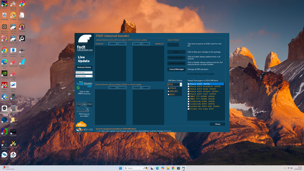304x171 pixels.
Task: Check the Fenix A321 Single (2024) checkbox
Action: pyautogui.click(x=189, y=92)
